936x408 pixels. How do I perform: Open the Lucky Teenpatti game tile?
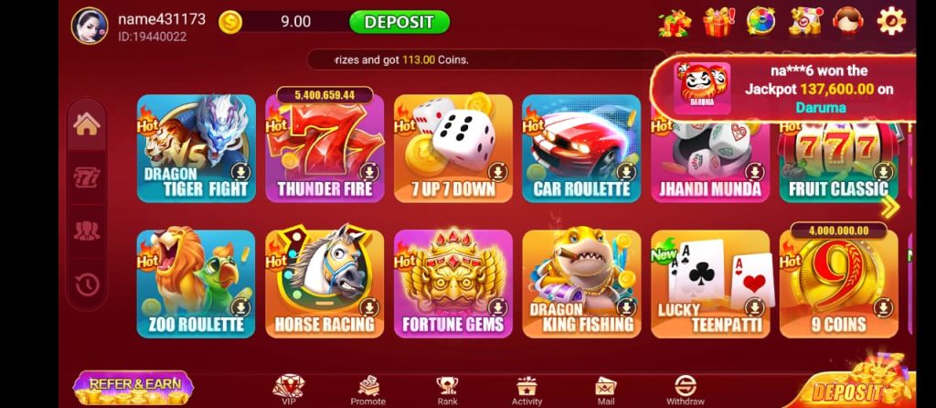(x=709, y=284)
